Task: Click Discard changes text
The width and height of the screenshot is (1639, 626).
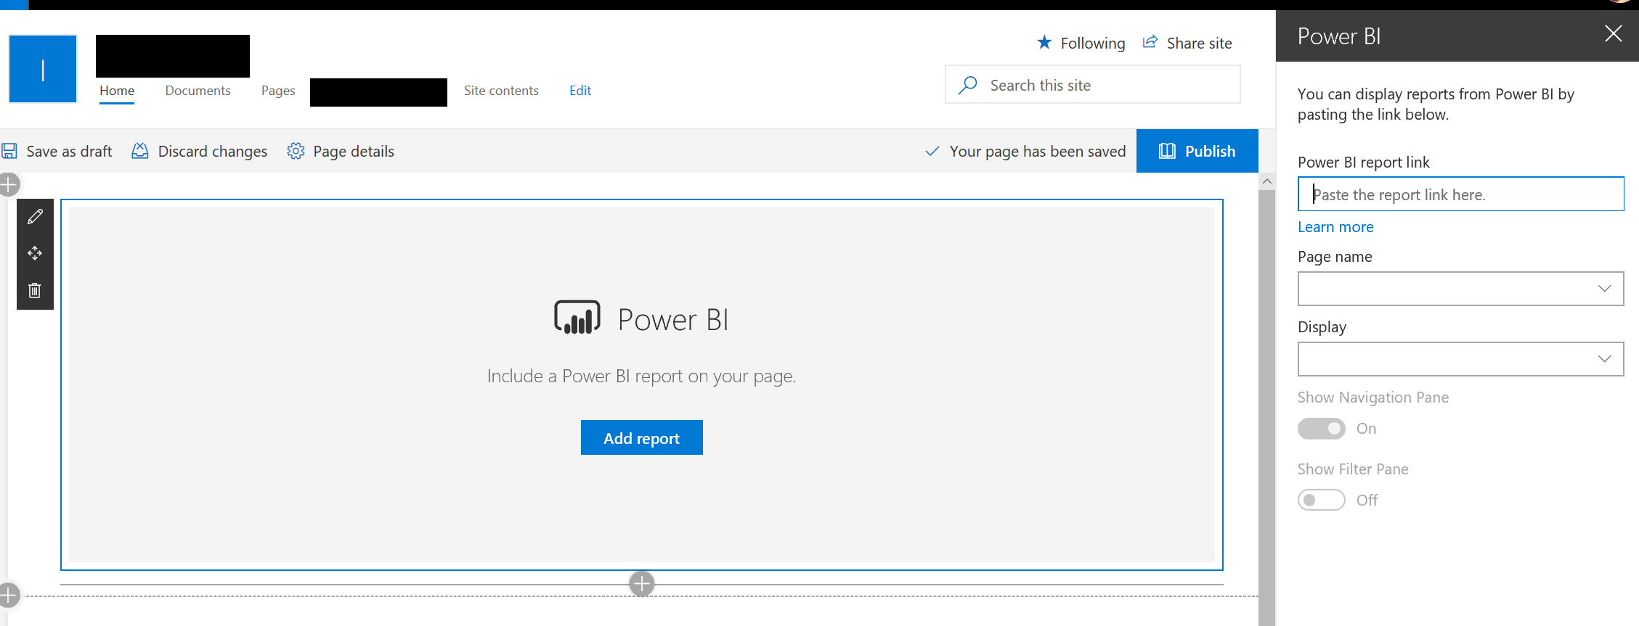Action: click(213, 151)
